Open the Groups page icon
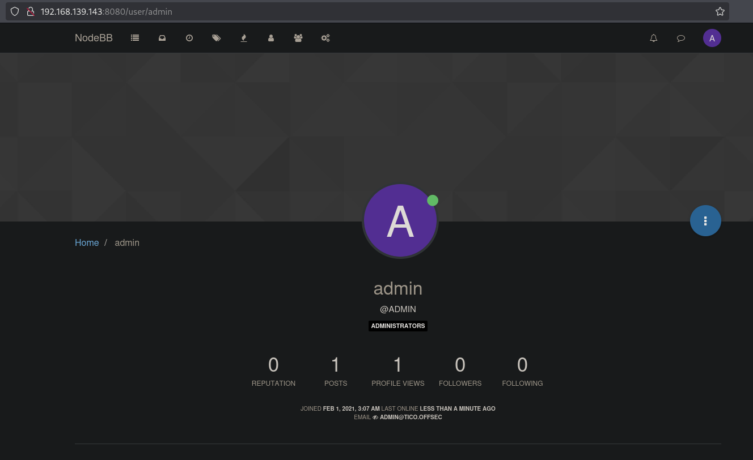Viewport: 753px width, 460px height. [298, 38]
